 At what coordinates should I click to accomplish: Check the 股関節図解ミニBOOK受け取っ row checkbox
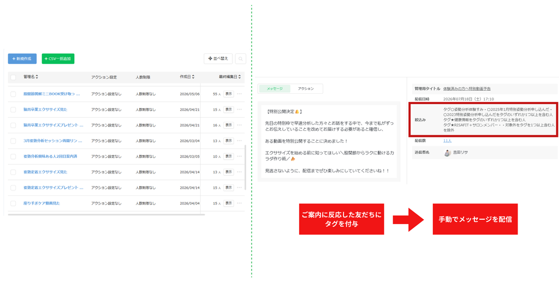tap(13, 94)
